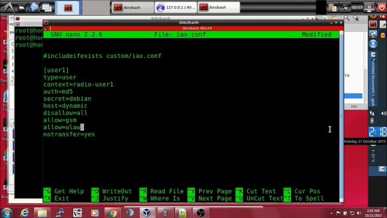Click the magnifier search icon in background window toolbar
The image size is (387, 218).
point(347,18)
